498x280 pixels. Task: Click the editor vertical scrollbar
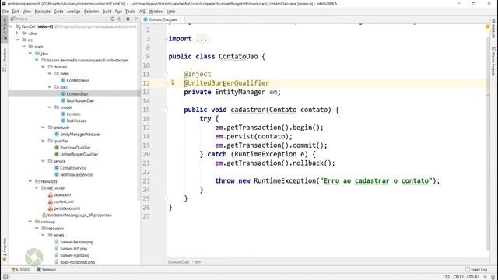click(x=488, y=143)
